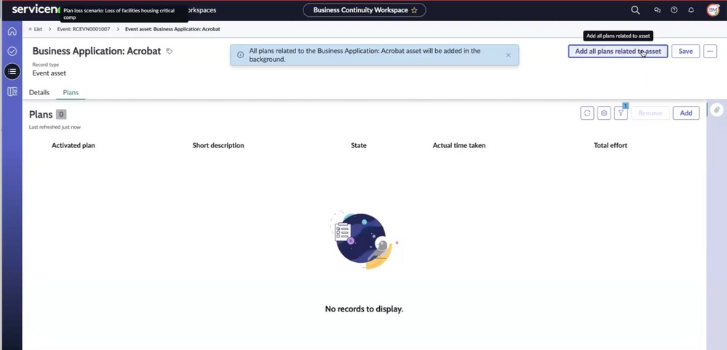Image resolution: width=727 pixels, height=350 pixels.
Task: Sort by Total effort column
Action: (610, 145)
